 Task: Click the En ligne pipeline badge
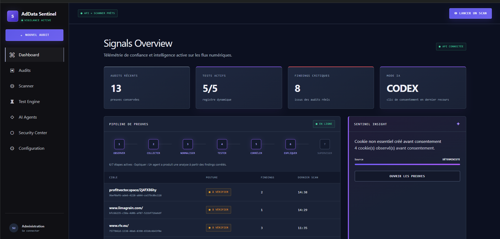pos(324,124)
